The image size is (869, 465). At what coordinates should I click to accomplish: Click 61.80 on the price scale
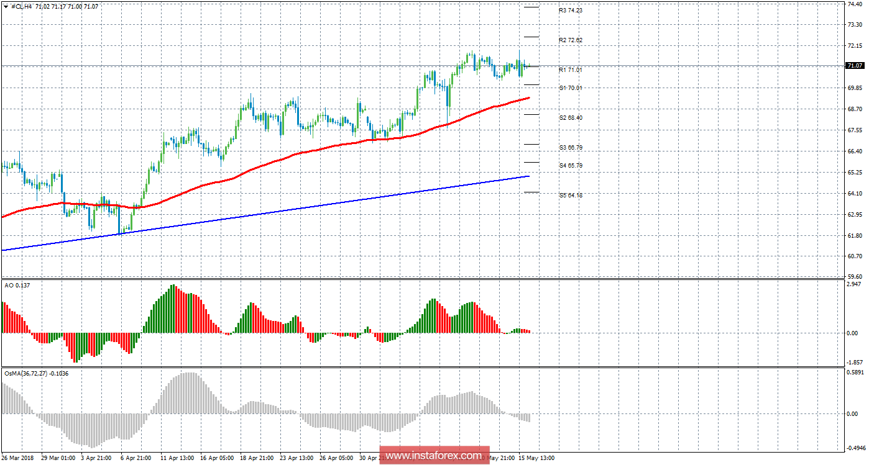coord(855,236)
